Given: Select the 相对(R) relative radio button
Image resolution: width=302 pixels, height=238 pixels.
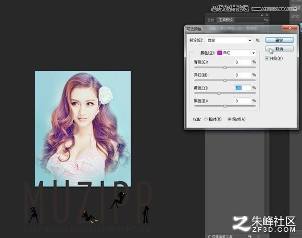Looking at the screenshot, I should coord(206,119).
